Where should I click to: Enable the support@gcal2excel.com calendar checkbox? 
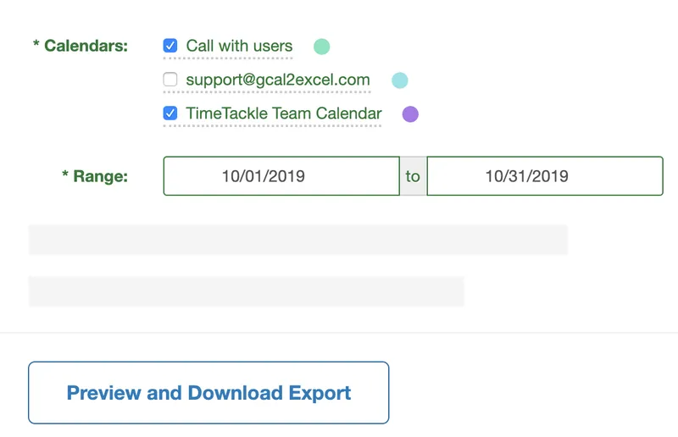[x=170, y=80]
